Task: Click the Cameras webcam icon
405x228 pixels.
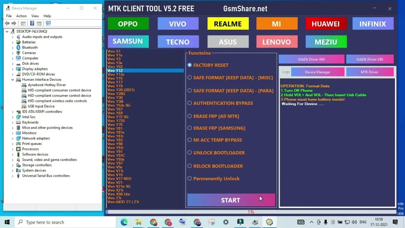Action: point(18,53)
